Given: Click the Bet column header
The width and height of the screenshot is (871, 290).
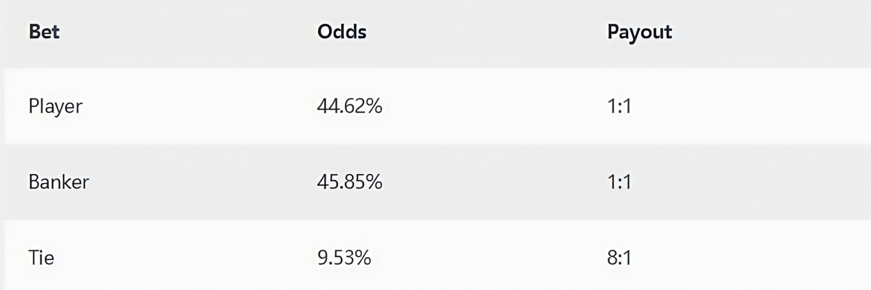Looking at the screenshot, I should [x=44, y=31].
